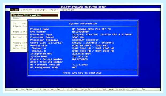Click firmware version 7.1.3.1053
The image size is (166, 96).
(80, 65)
